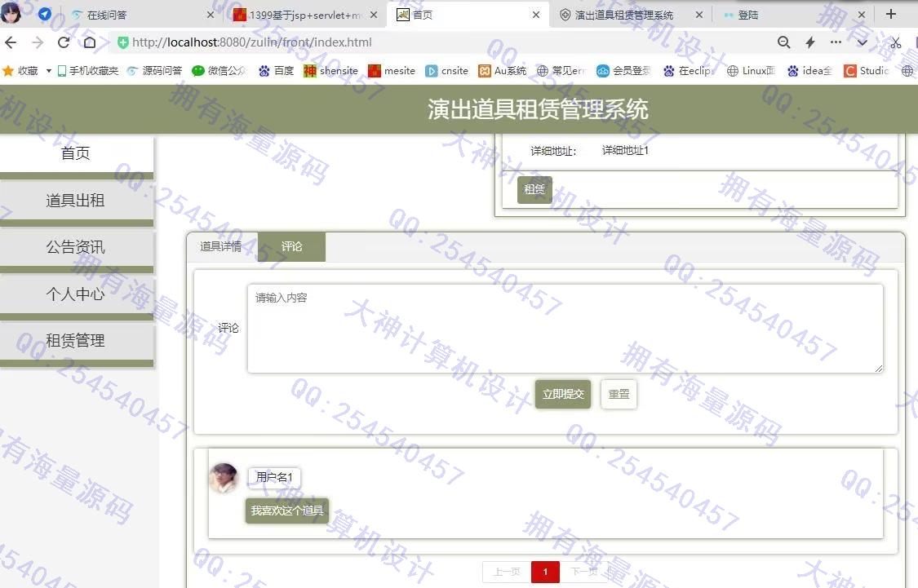Open the 源码问答 bookmark
The image size is (918, 588).
coord(154,71)
